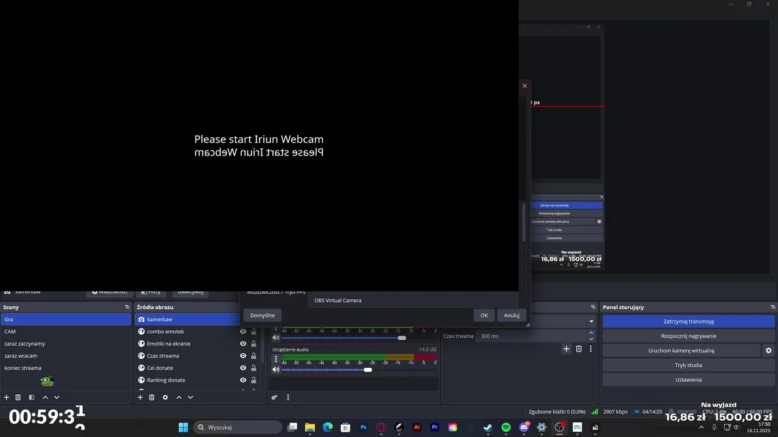Lock the Cel donate source

click(x=253, y=368)
